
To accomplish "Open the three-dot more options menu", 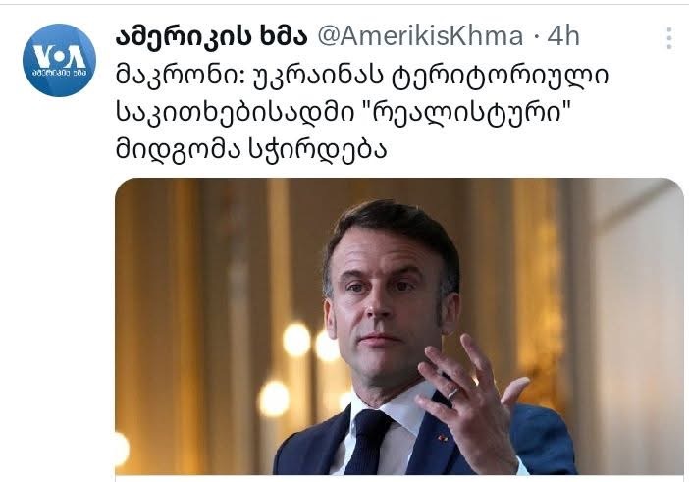I will [668, 37].
